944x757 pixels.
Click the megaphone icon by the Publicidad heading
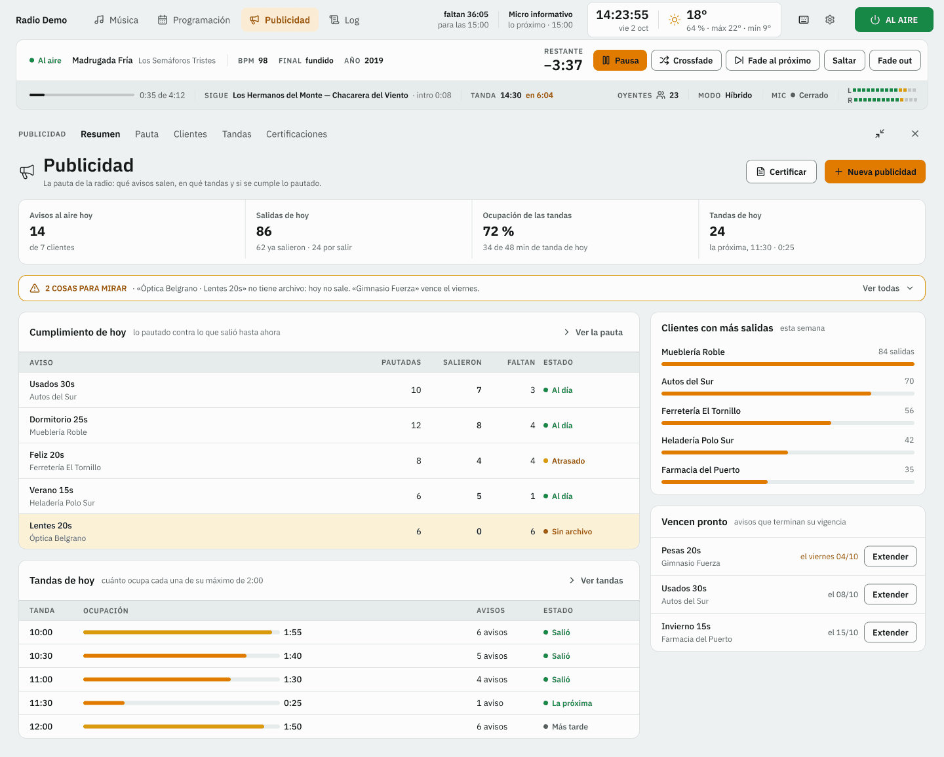pyautogui.click(x=27, y=172)
